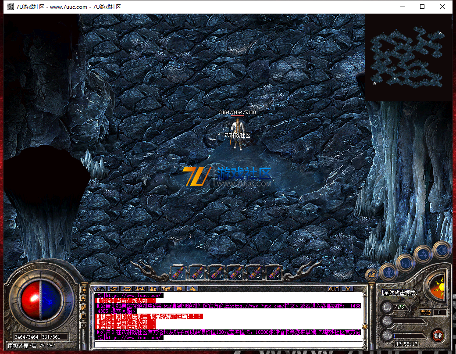Click the red and blue HP/MP orb
Screen dimensions: 456x354
[x=41, y=300]
